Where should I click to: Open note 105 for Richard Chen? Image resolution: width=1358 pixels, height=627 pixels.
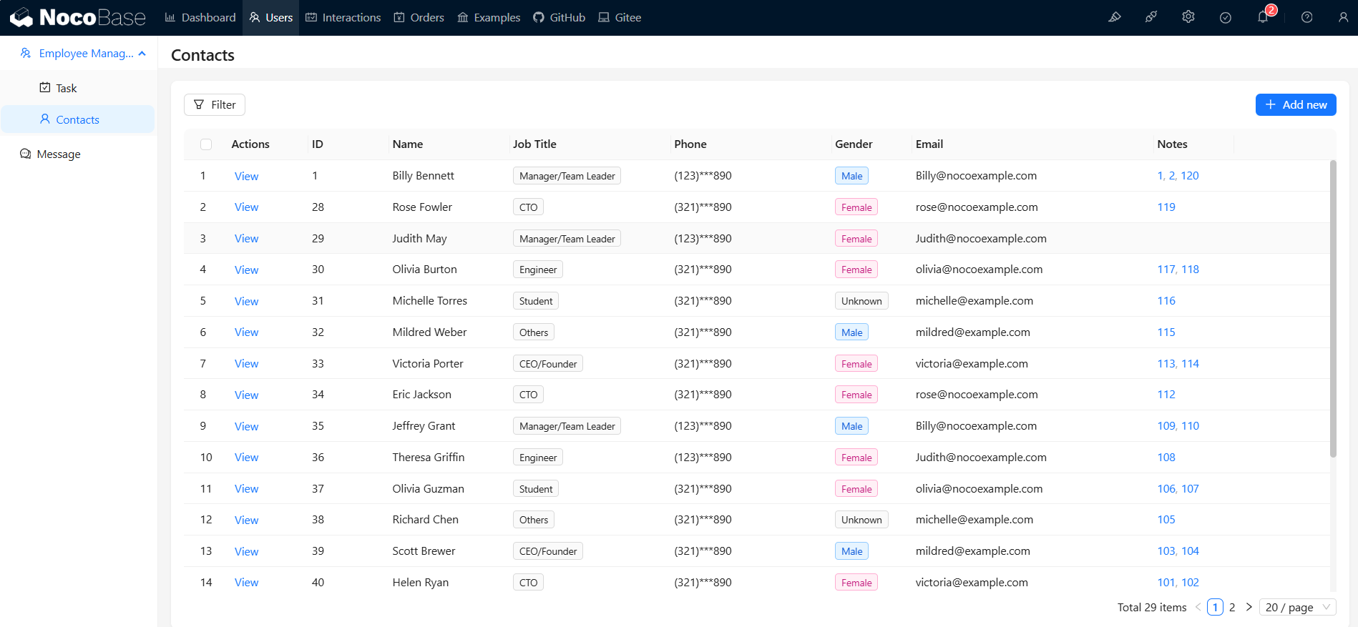[x=1166, y=520]
